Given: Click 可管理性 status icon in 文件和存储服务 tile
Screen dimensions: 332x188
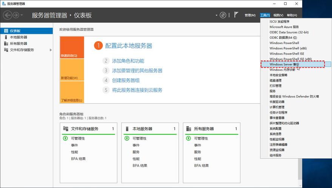Looking at the screenshot, I should (x=65, y=138).
